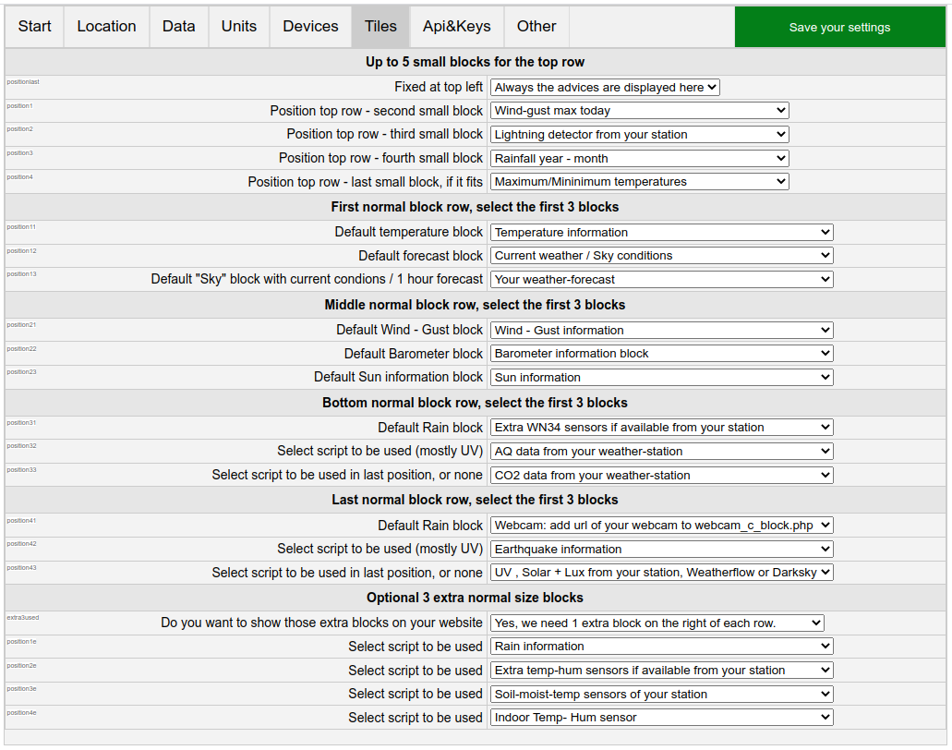
Task: Click the 'Default Sun information block' label
Action: (398, 377)
